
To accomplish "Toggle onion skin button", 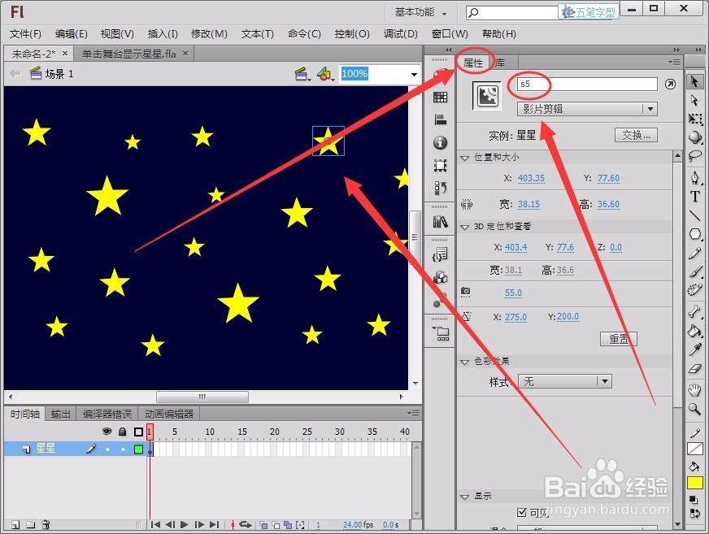I will click(263, 525).
